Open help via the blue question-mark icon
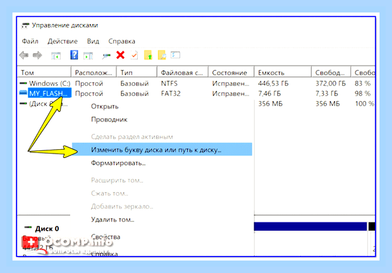392x273 pixels. (x=74, y=55)
